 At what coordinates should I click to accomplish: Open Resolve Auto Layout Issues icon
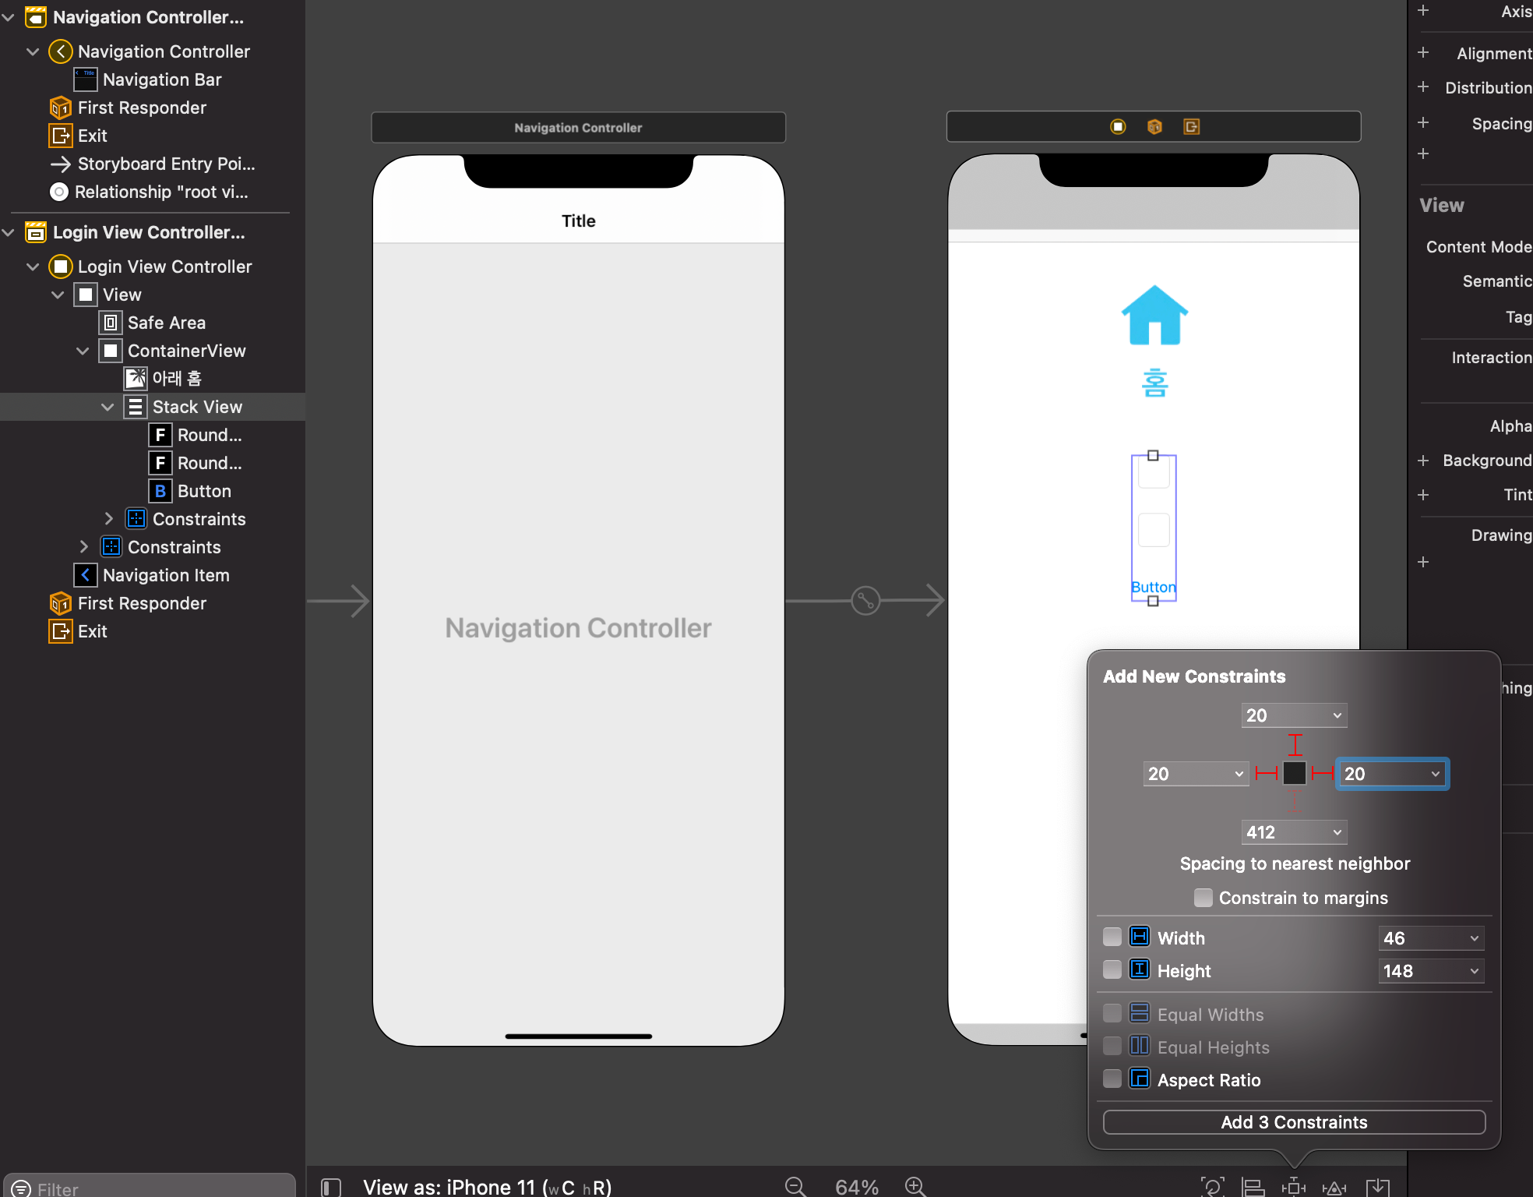click(1334, 1188)
